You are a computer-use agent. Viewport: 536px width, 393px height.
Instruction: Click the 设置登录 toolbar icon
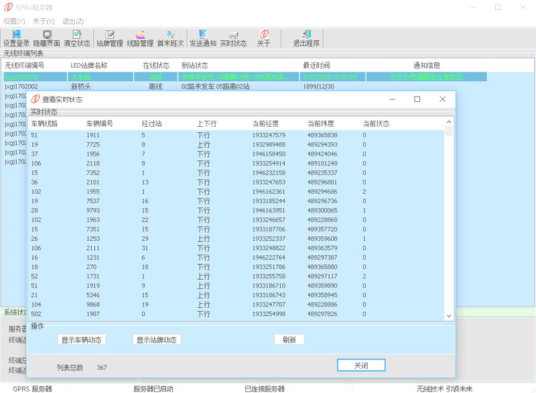[x=16, y=38]
